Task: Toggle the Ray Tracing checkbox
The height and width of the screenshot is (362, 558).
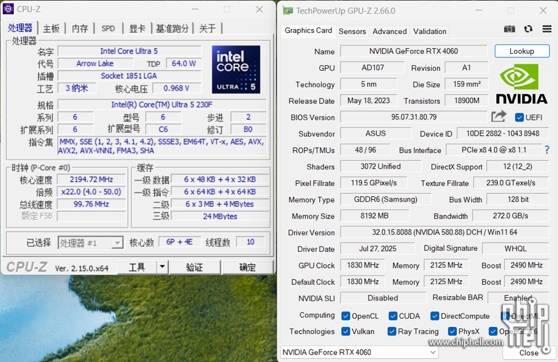Action: [392, 331]
